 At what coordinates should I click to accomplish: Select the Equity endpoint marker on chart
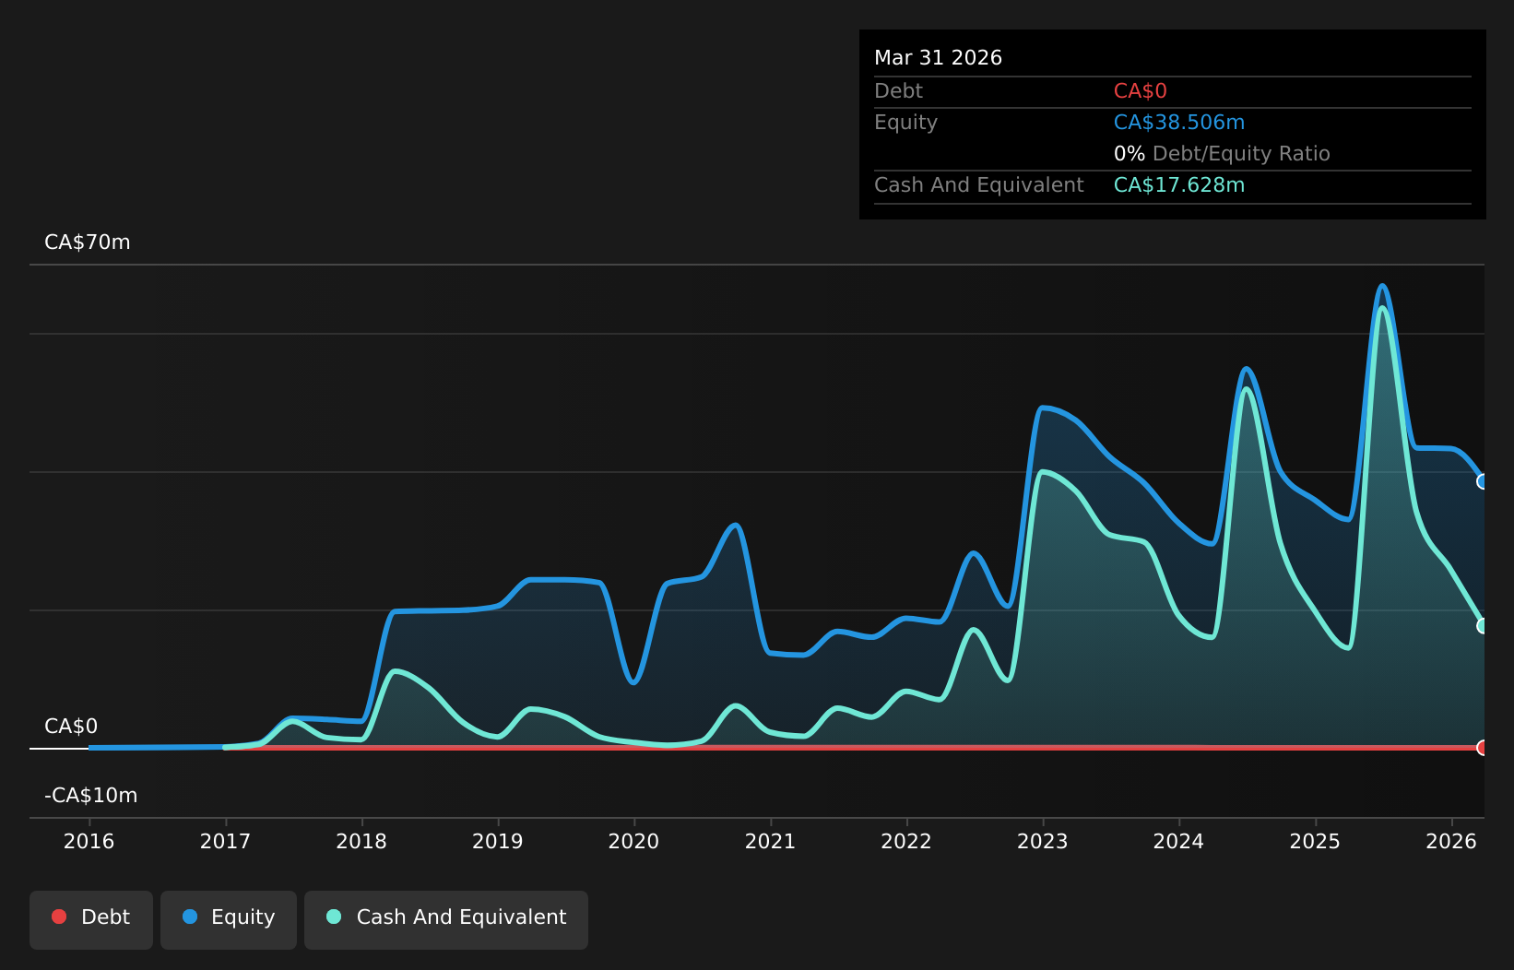pos(1483,481)
